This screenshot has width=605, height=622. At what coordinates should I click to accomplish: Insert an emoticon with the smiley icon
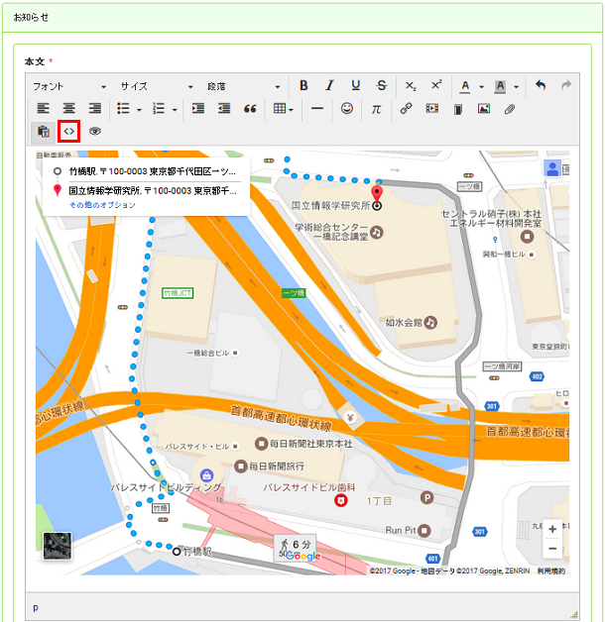click(347, 108)
